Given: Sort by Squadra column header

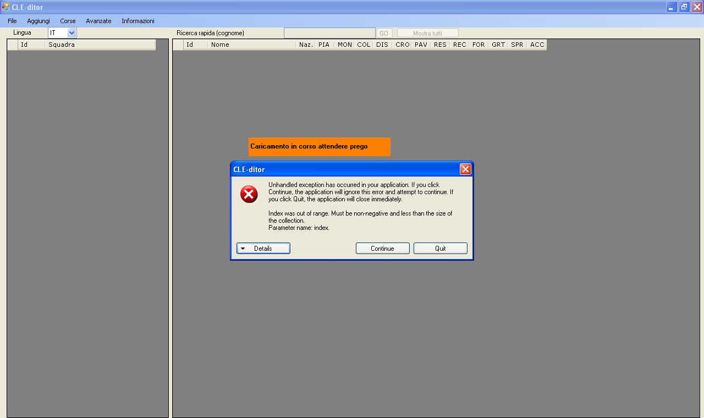Looking at the screenshot, I should click(x=99, y=45).
